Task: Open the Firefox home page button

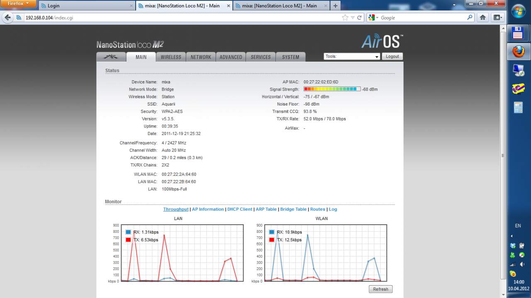Action: (x=483, y=18)
